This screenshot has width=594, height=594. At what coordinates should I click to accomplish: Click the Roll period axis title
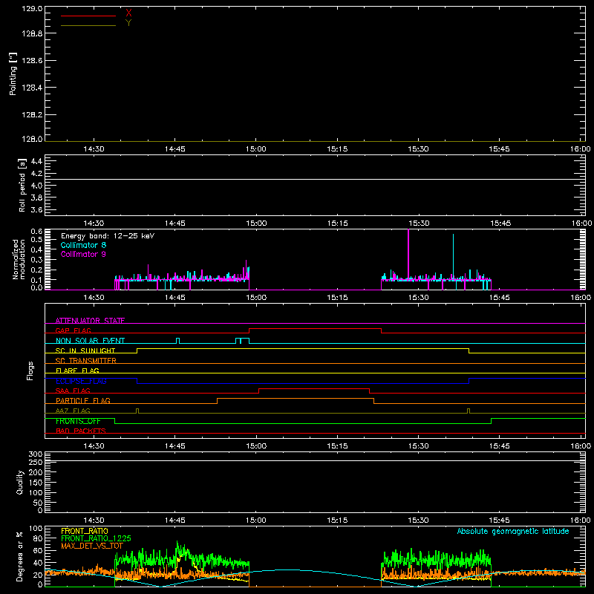point(22,185)
